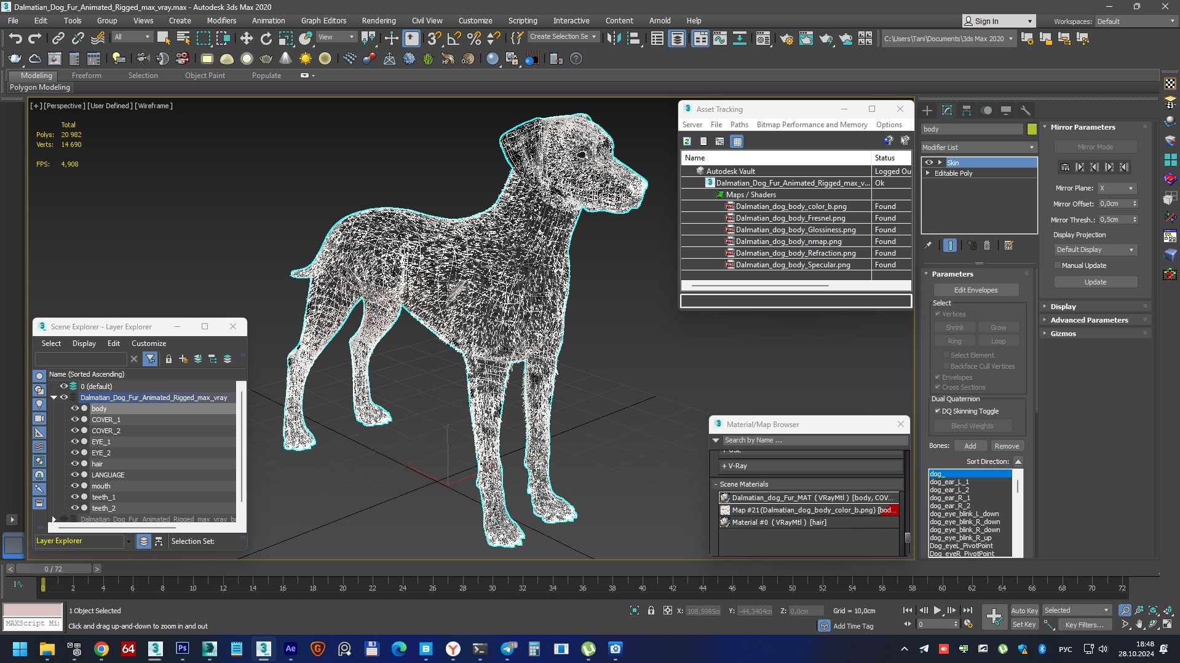Play animation in playback controls

pyautogui.click(x=937, y=610)
